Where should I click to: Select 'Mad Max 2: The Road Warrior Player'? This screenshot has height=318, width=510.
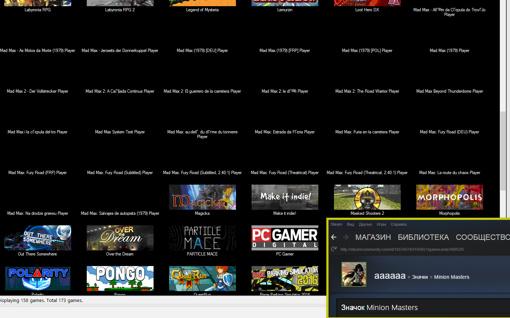[x=367, y=91]
